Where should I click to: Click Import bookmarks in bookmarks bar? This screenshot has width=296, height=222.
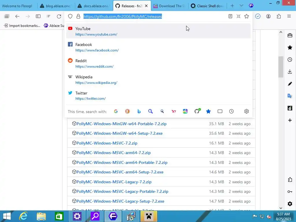tap(22, 25)
